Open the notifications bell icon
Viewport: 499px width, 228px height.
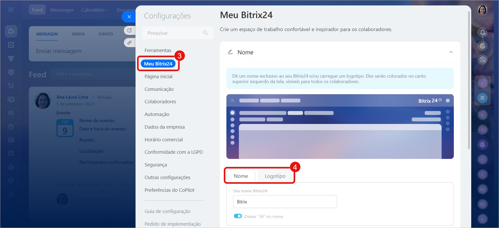[x=482, y=32]
